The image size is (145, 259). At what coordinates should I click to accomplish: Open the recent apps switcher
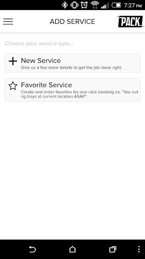(x=113, y=249)
